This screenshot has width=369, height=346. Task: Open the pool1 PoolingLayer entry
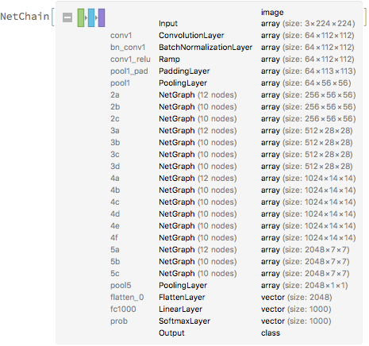tap(231, 83)
